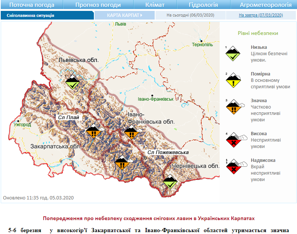Viewport: 297px width, 234px height.
Task: Click legend icon for Значна danger level
Action: [234, 107]
